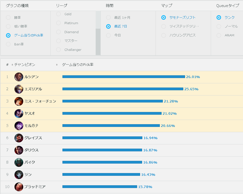Sort by the # rank column arrow
The image size is (243, 194).
click(12, 65)
